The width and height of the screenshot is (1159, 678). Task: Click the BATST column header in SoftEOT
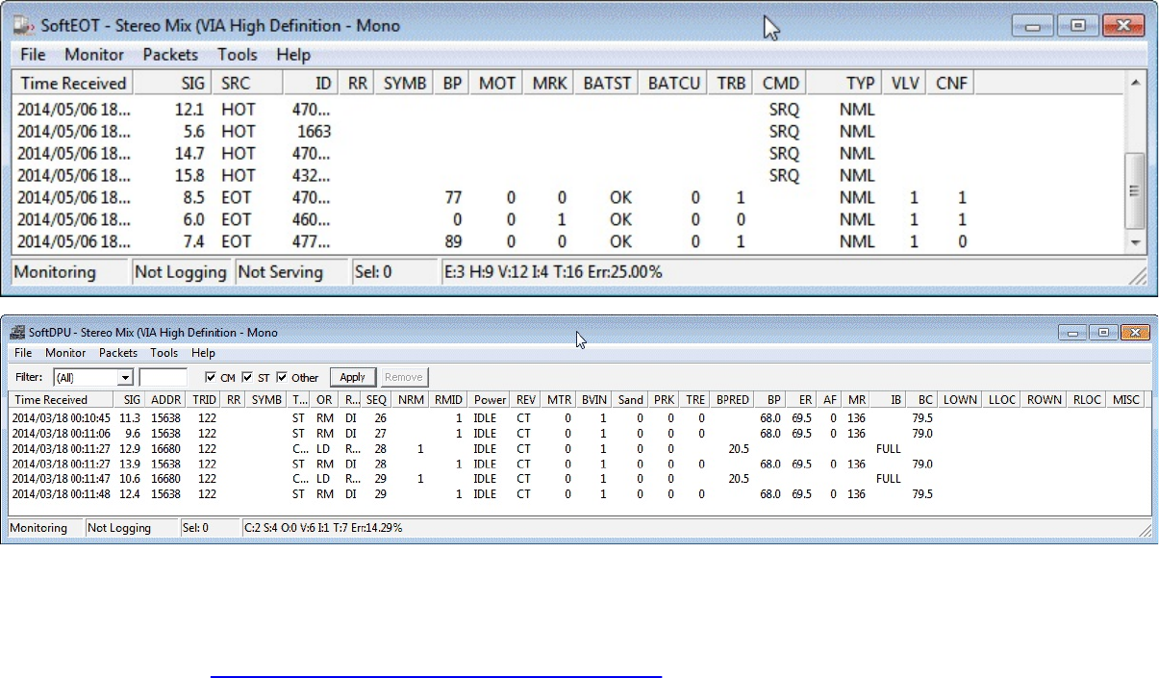coord(607,83)
